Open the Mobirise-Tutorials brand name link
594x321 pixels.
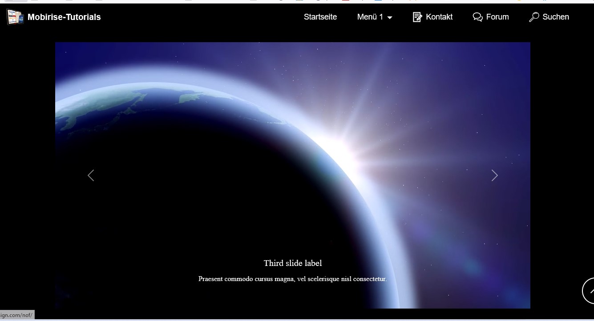(x=64, y=17)
